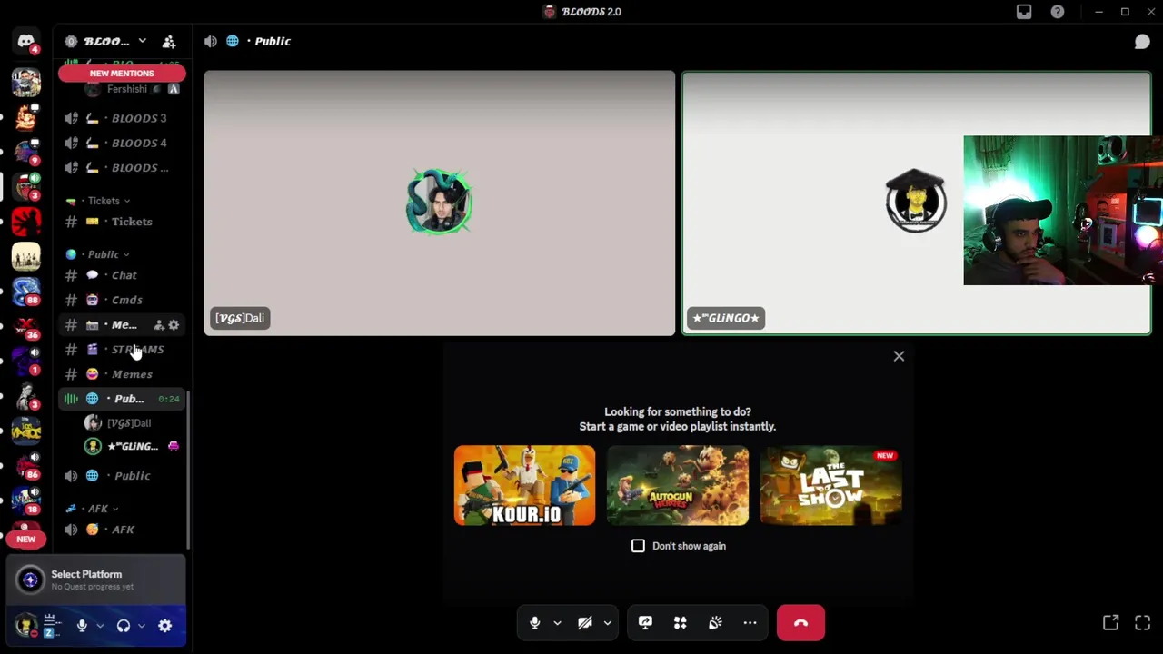
Task: Launch The Last Show activity
Action: click(830, 485)
